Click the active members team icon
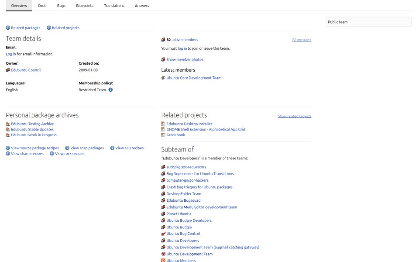Screen dimensions: 419x262 (163, 40)
